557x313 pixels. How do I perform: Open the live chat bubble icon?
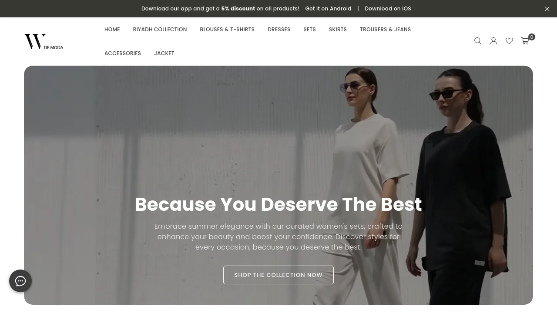coord(20,281)
